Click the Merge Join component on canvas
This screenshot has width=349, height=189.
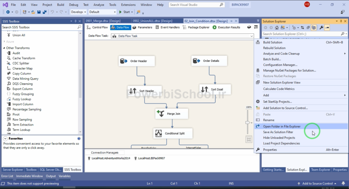click(x=171, y=114)
